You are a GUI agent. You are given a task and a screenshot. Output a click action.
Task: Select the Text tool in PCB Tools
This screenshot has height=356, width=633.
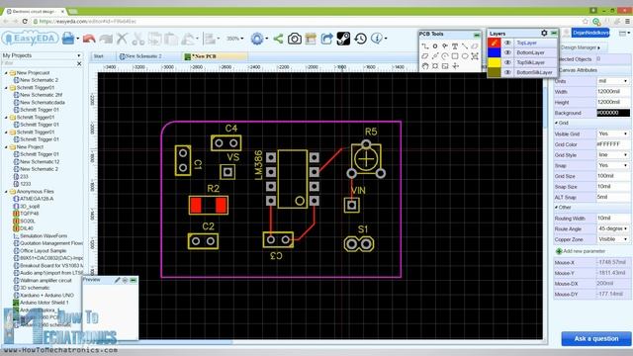pos(455,46)
